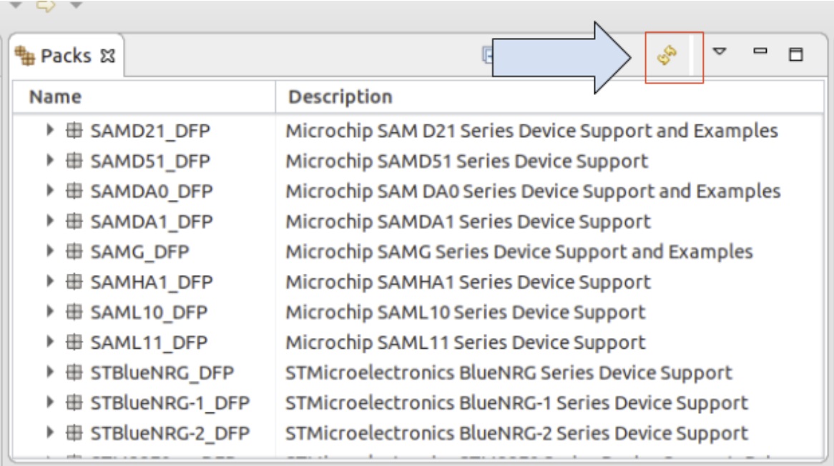Click the Description column header
This screenshot has width=834, height=466.
pyautogui.click(x=340, y=96)
